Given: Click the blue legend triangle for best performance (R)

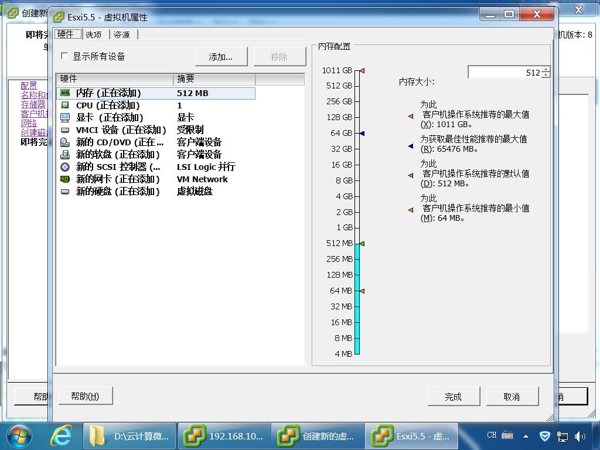Looking at the screenshot, I should pyautogui.click(x=411, y=146).
